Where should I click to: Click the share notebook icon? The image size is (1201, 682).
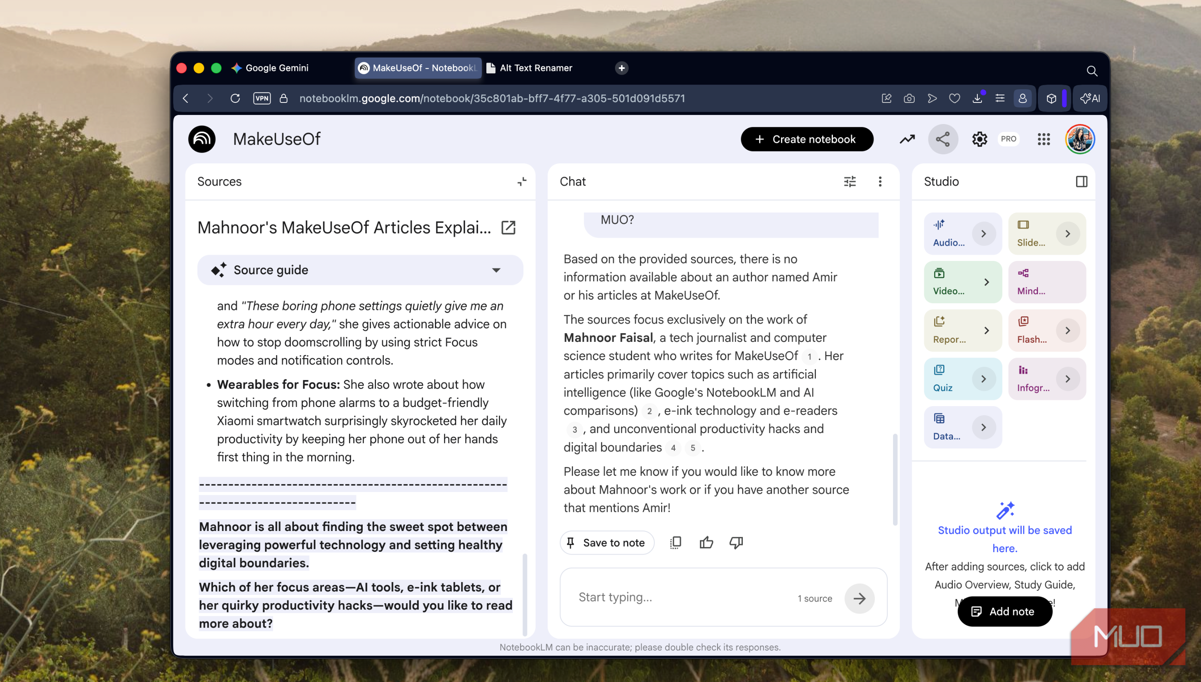point(943,139)
